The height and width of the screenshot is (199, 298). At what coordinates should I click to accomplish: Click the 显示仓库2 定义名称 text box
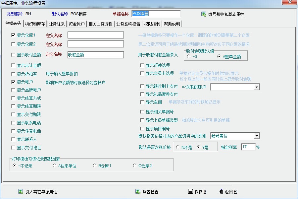click(x=95, y=44)
